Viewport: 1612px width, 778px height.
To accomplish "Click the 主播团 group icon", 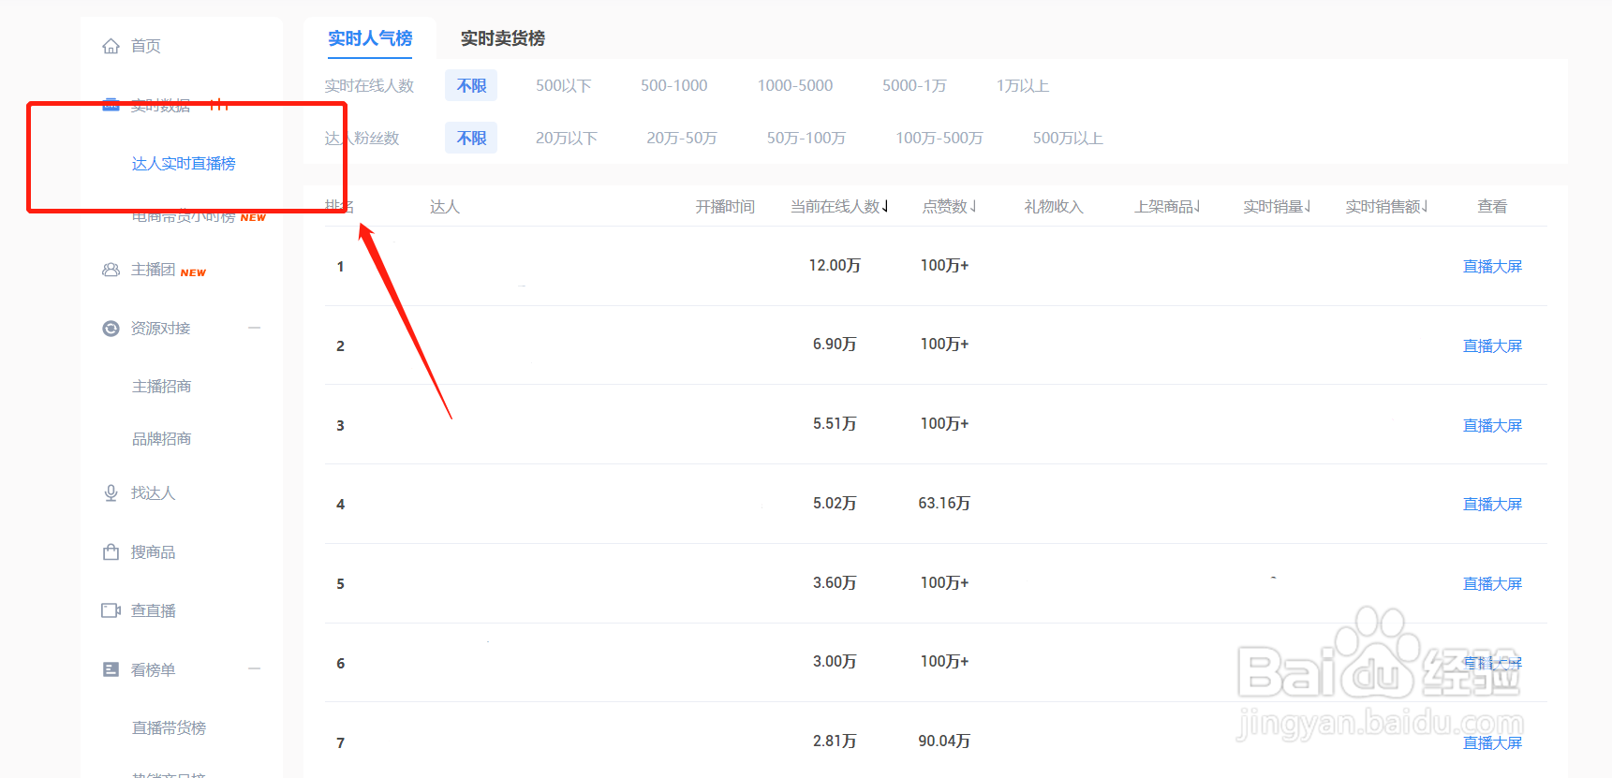I will click(111, 270).
